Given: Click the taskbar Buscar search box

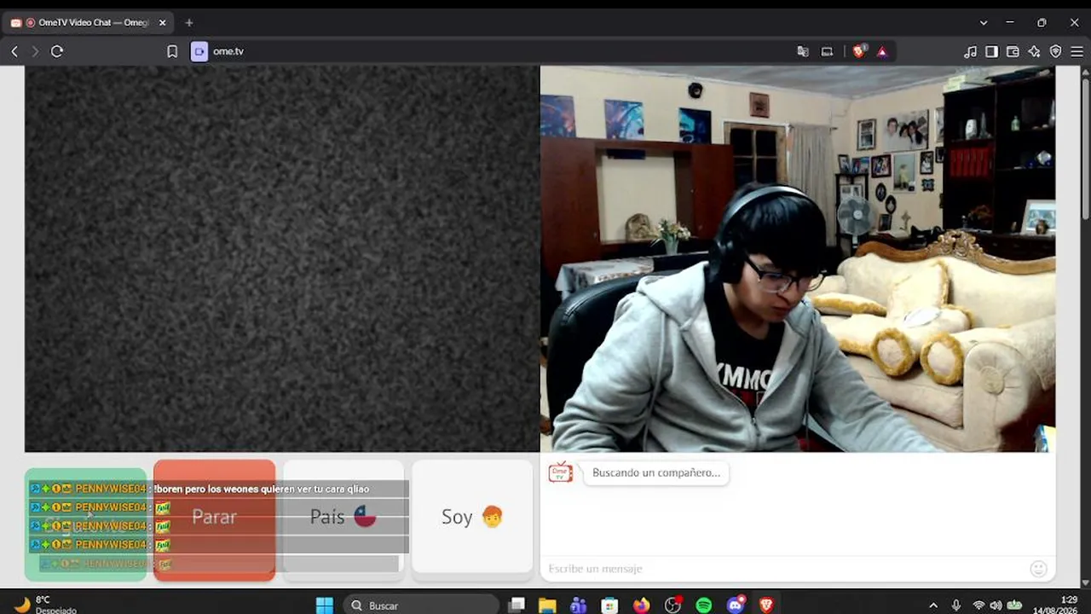Looking at the screenshot, I should [421, 605].
